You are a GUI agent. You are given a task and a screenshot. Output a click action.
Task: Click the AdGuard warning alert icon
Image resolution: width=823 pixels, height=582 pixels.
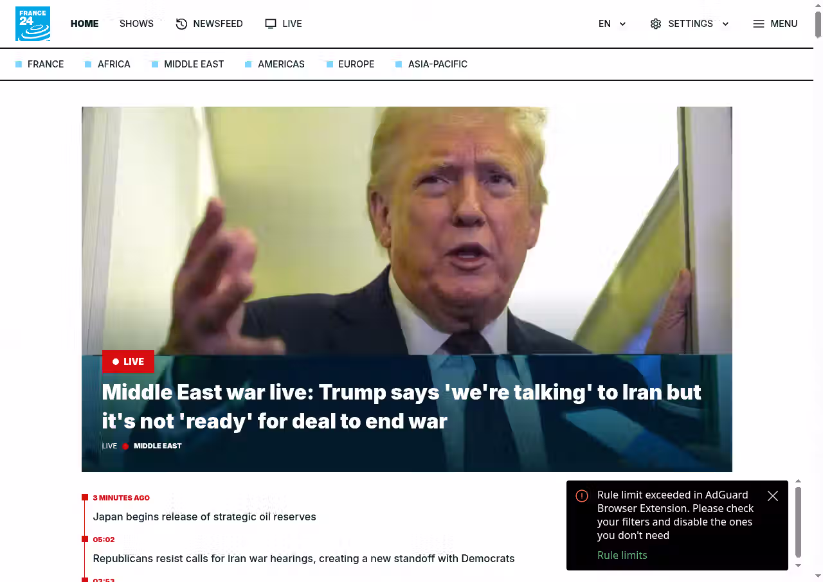click(582, 496)
